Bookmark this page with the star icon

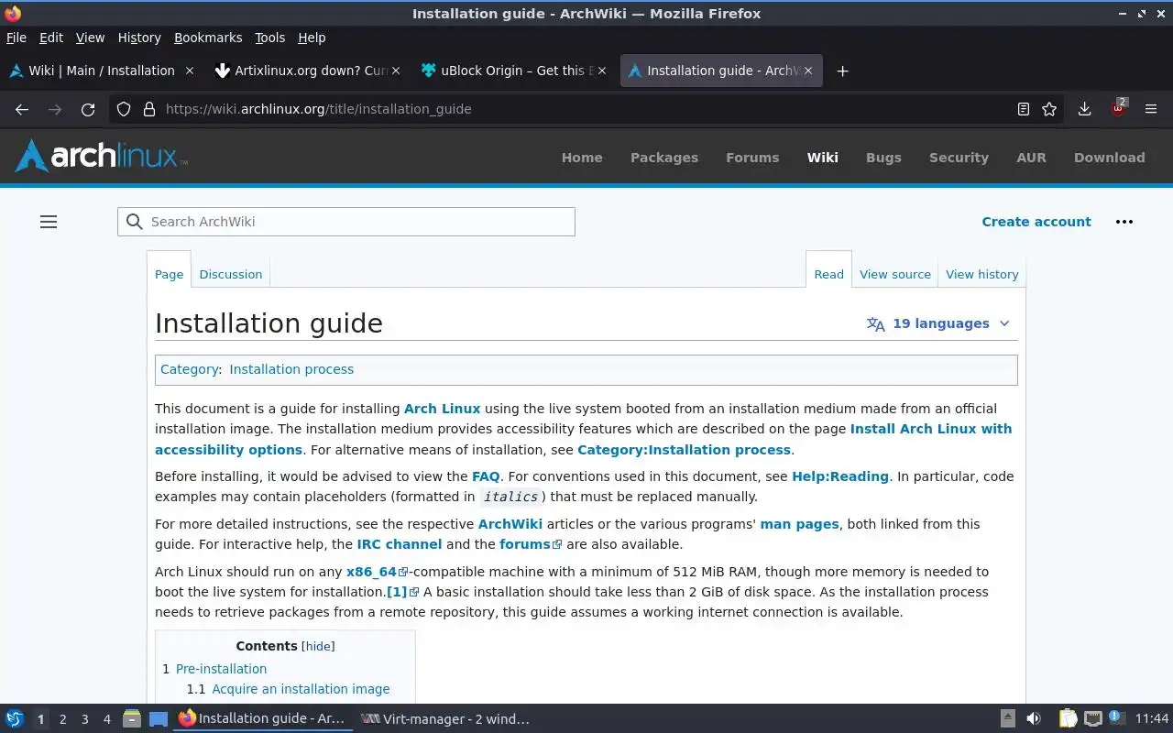[1049, 109]
